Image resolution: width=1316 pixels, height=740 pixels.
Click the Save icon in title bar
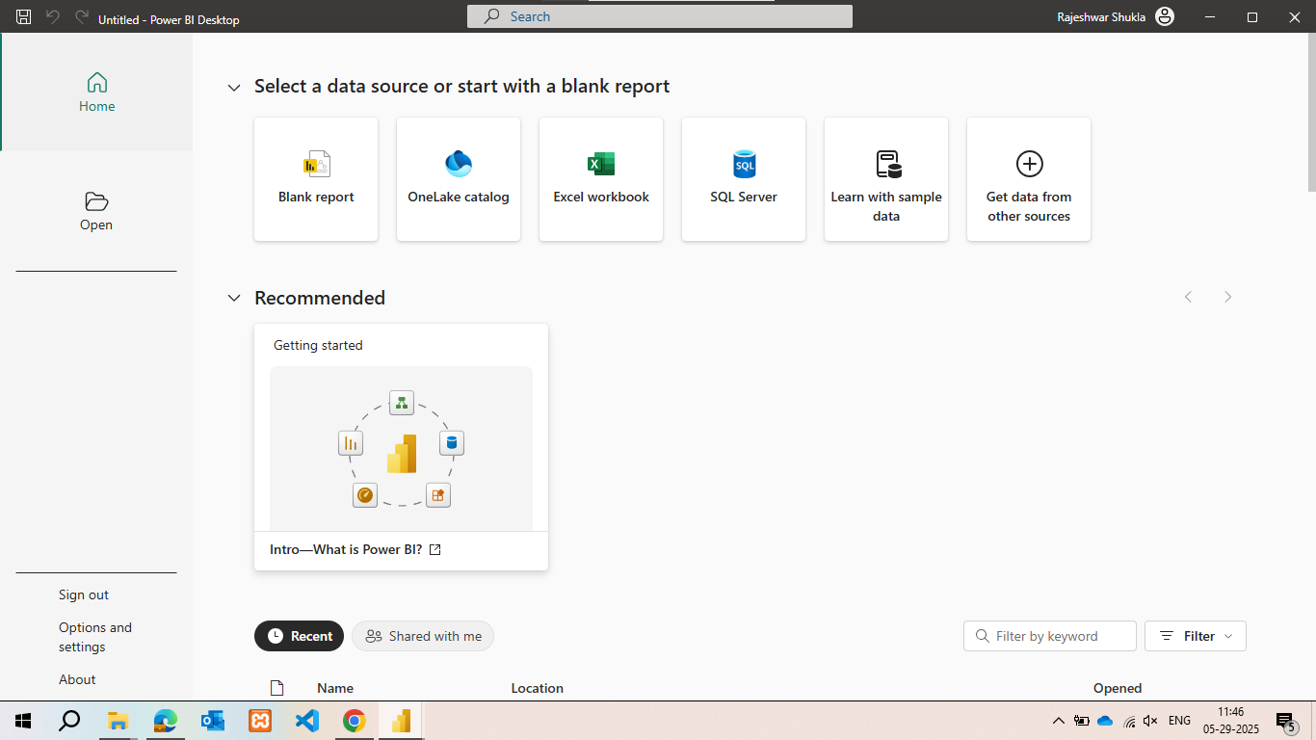click(24, 17)
